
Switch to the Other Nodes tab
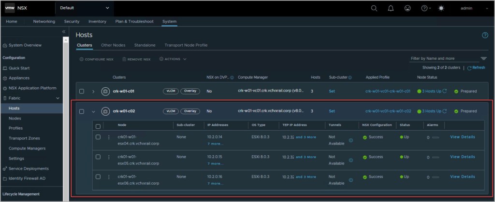(x=113, y=45)
